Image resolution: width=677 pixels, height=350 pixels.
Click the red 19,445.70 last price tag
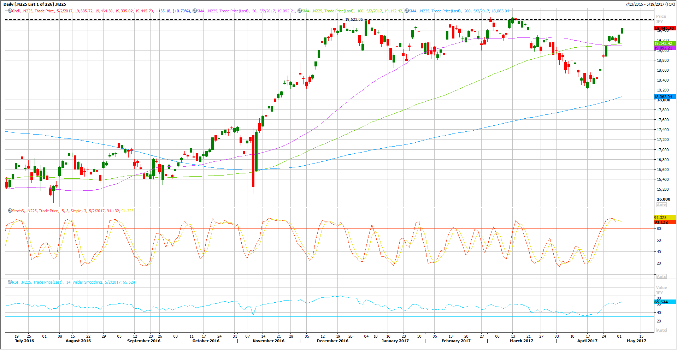point(665,28)
